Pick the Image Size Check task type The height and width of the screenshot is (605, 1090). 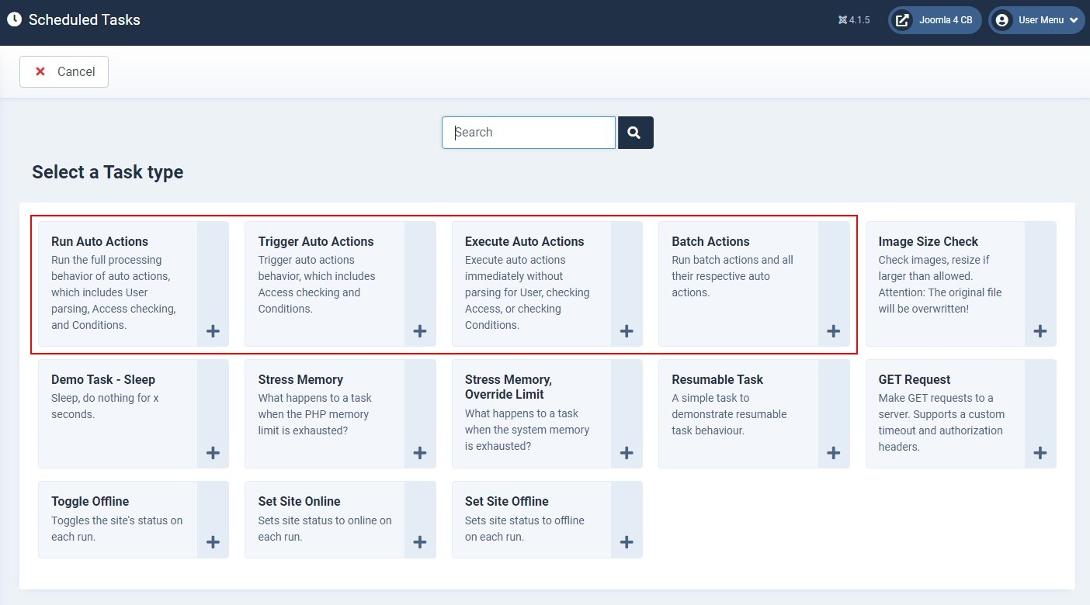click(961, 284)
